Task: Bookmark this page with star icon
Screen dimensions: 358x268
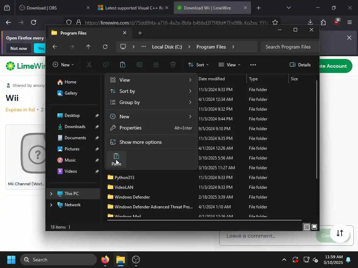Action: [275, 22]
